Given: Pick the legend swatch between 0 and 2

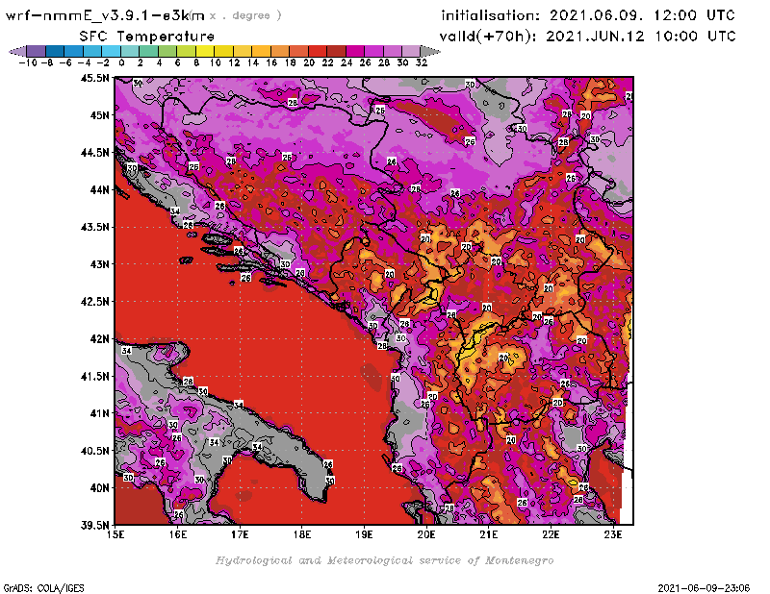Looking at the screenshot, I should point(130,51).
